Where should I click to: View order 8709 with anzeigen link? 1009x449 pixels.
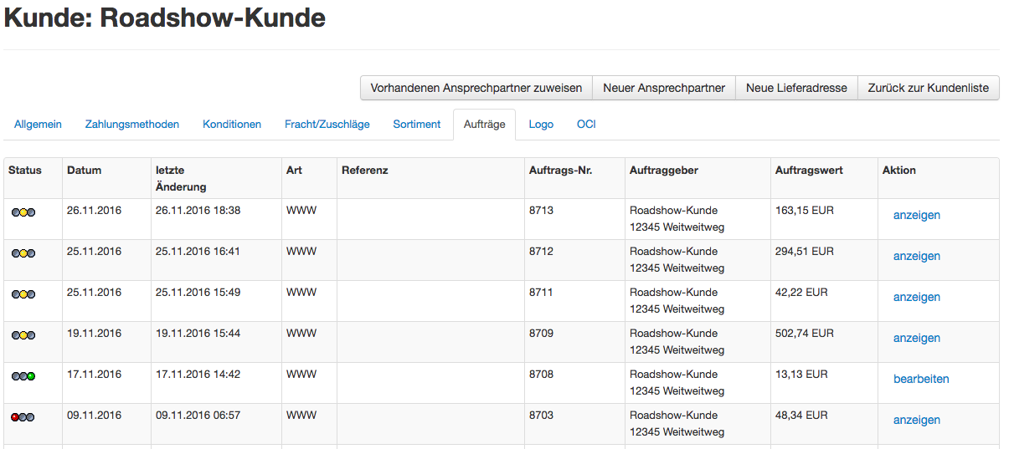(x=917, y=338)
